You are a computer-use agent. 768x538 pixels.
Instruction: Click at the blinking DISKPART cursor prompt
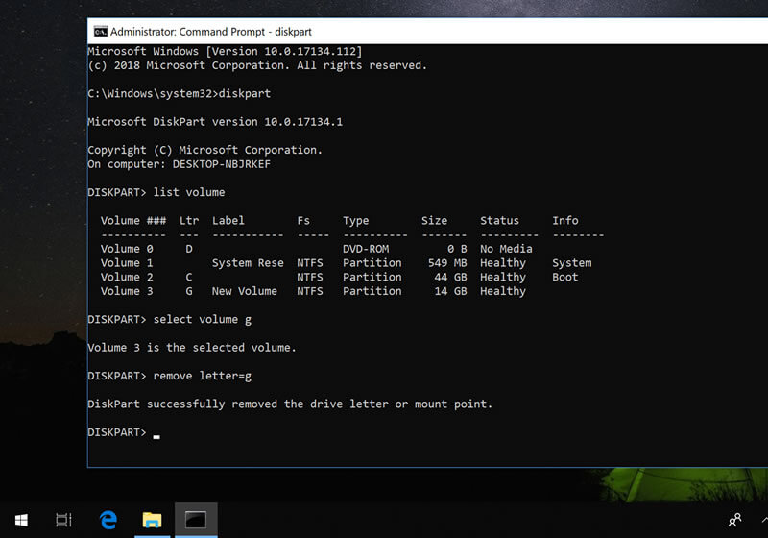(x=156, y=434)
